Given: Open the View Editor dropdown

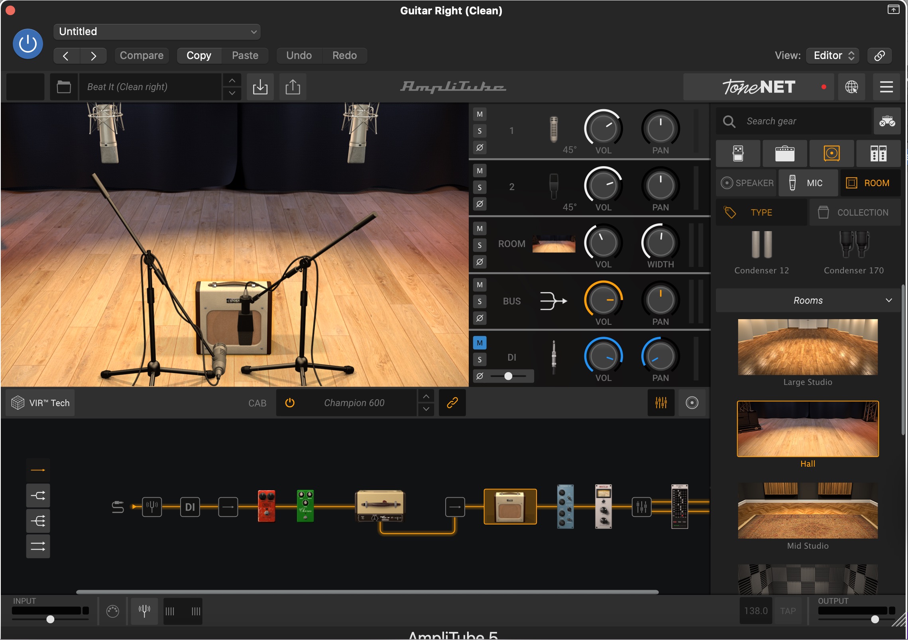Looking at the screenshot, I should [833, 55].
